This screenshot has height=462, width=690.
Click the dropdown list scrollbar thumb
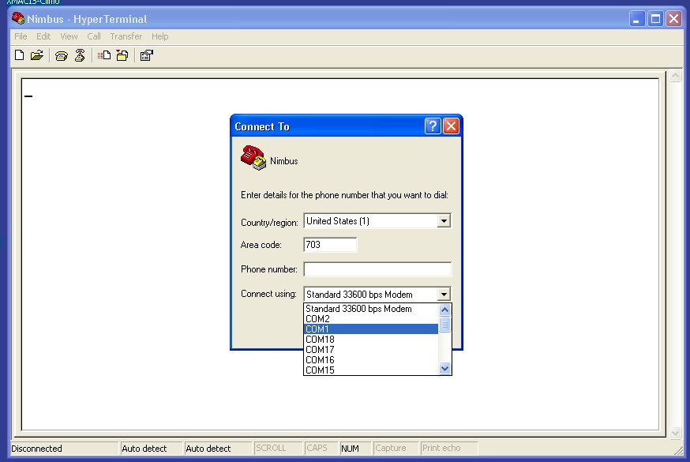point(445,325)
